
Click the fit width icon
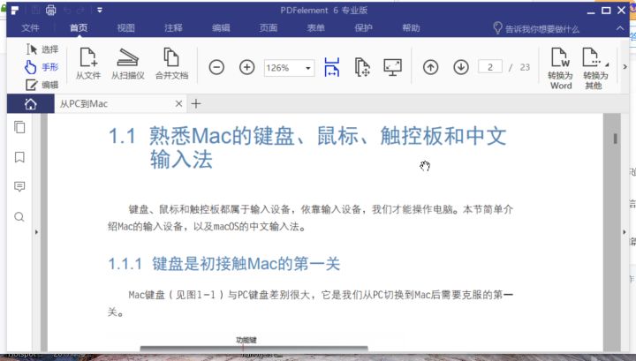(x=332, y=67)
